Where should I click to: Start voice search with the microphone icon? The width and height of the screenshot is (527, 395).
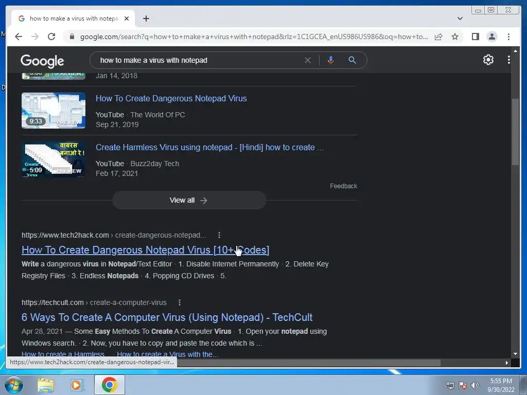pos(330,60)
